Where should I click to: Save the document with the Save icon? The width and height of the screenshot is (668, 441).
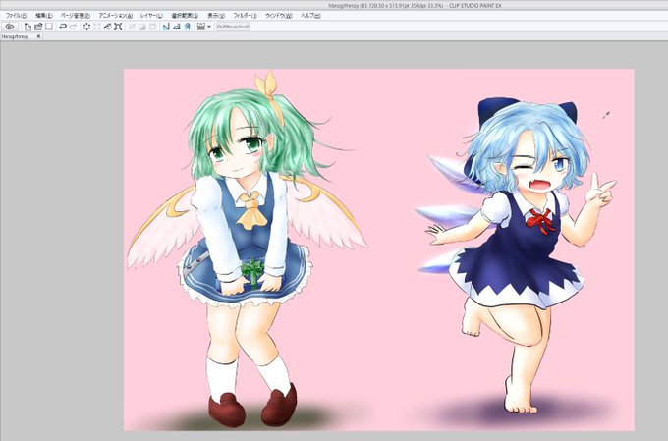(x=49, y=27)
